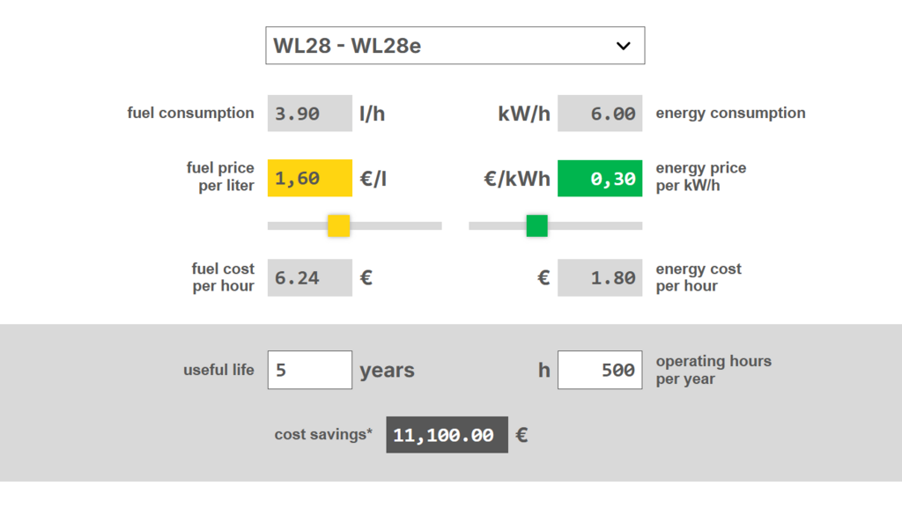
Task: Select the fuel consumption field showing 3.90
Action: pos(309,113)
